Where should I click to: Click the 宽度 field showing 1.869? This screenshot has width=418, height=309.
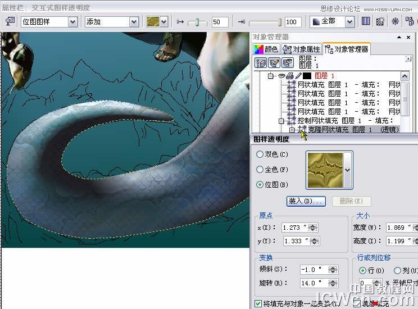point(399,228)
